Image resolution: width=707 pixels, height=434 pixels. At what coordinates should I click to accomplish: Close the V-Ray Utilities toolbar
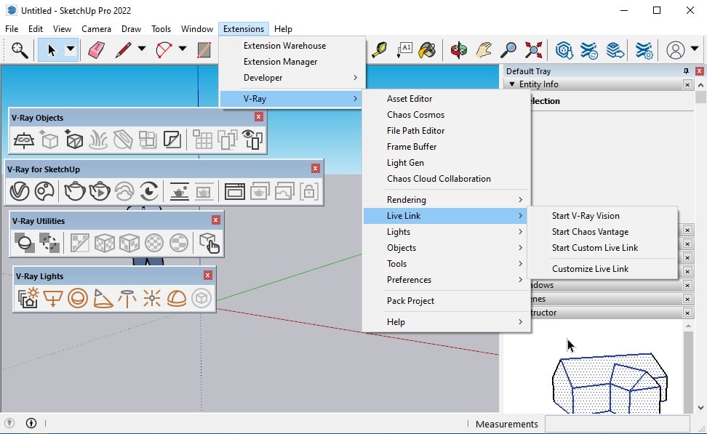point(215,220)
